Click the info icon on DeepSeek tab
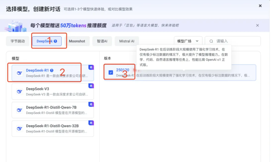 55,41
